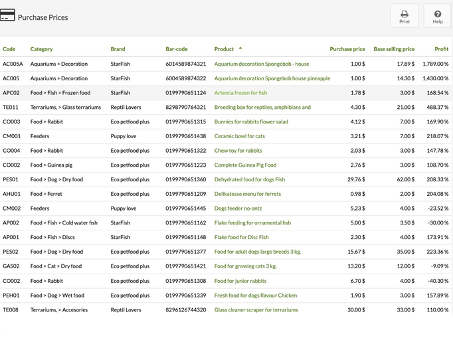Viewport: 453px width, 344px height.
Task: Click the Print button
Action: pyautogui.click(x=404, y=16)
